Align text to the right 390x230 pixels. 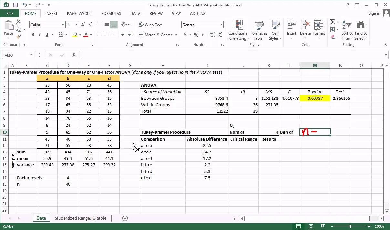point(114,35)
